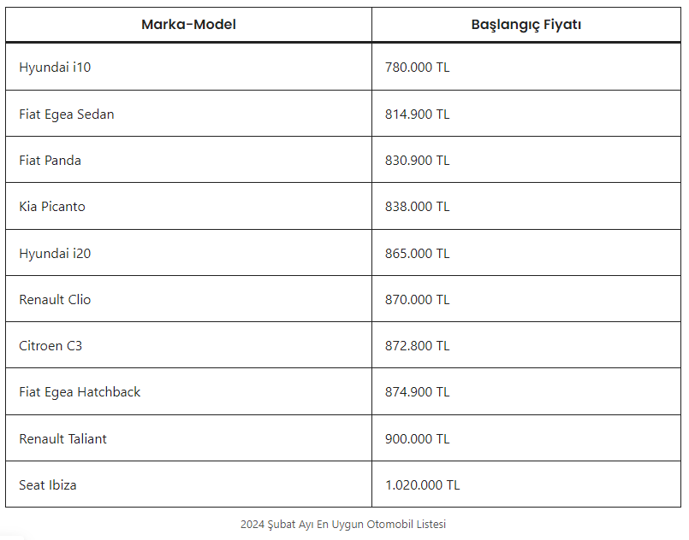Viewport: 689px width, 540px height.
Task: Click the 2024 Şubat Ayı table caption
Action: [343, 525]
